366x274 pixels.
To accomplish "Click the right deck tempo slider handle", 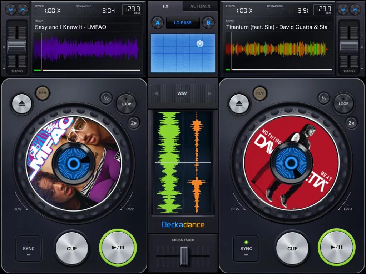I will 349,47.
